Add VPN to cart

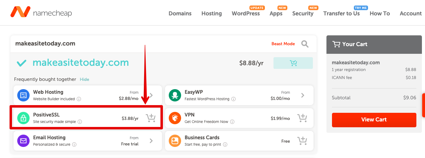(x=302, y=118)
